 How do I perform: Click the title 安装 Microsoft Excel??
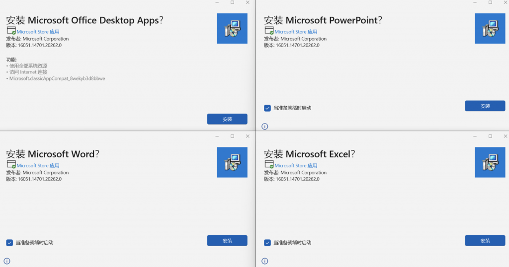point(309,154)
